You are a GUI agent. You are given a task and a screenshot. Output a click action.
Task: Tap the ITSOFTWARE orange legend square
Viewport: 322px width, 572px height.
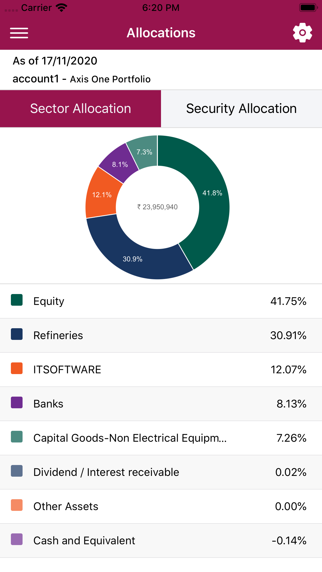(17, 369)
